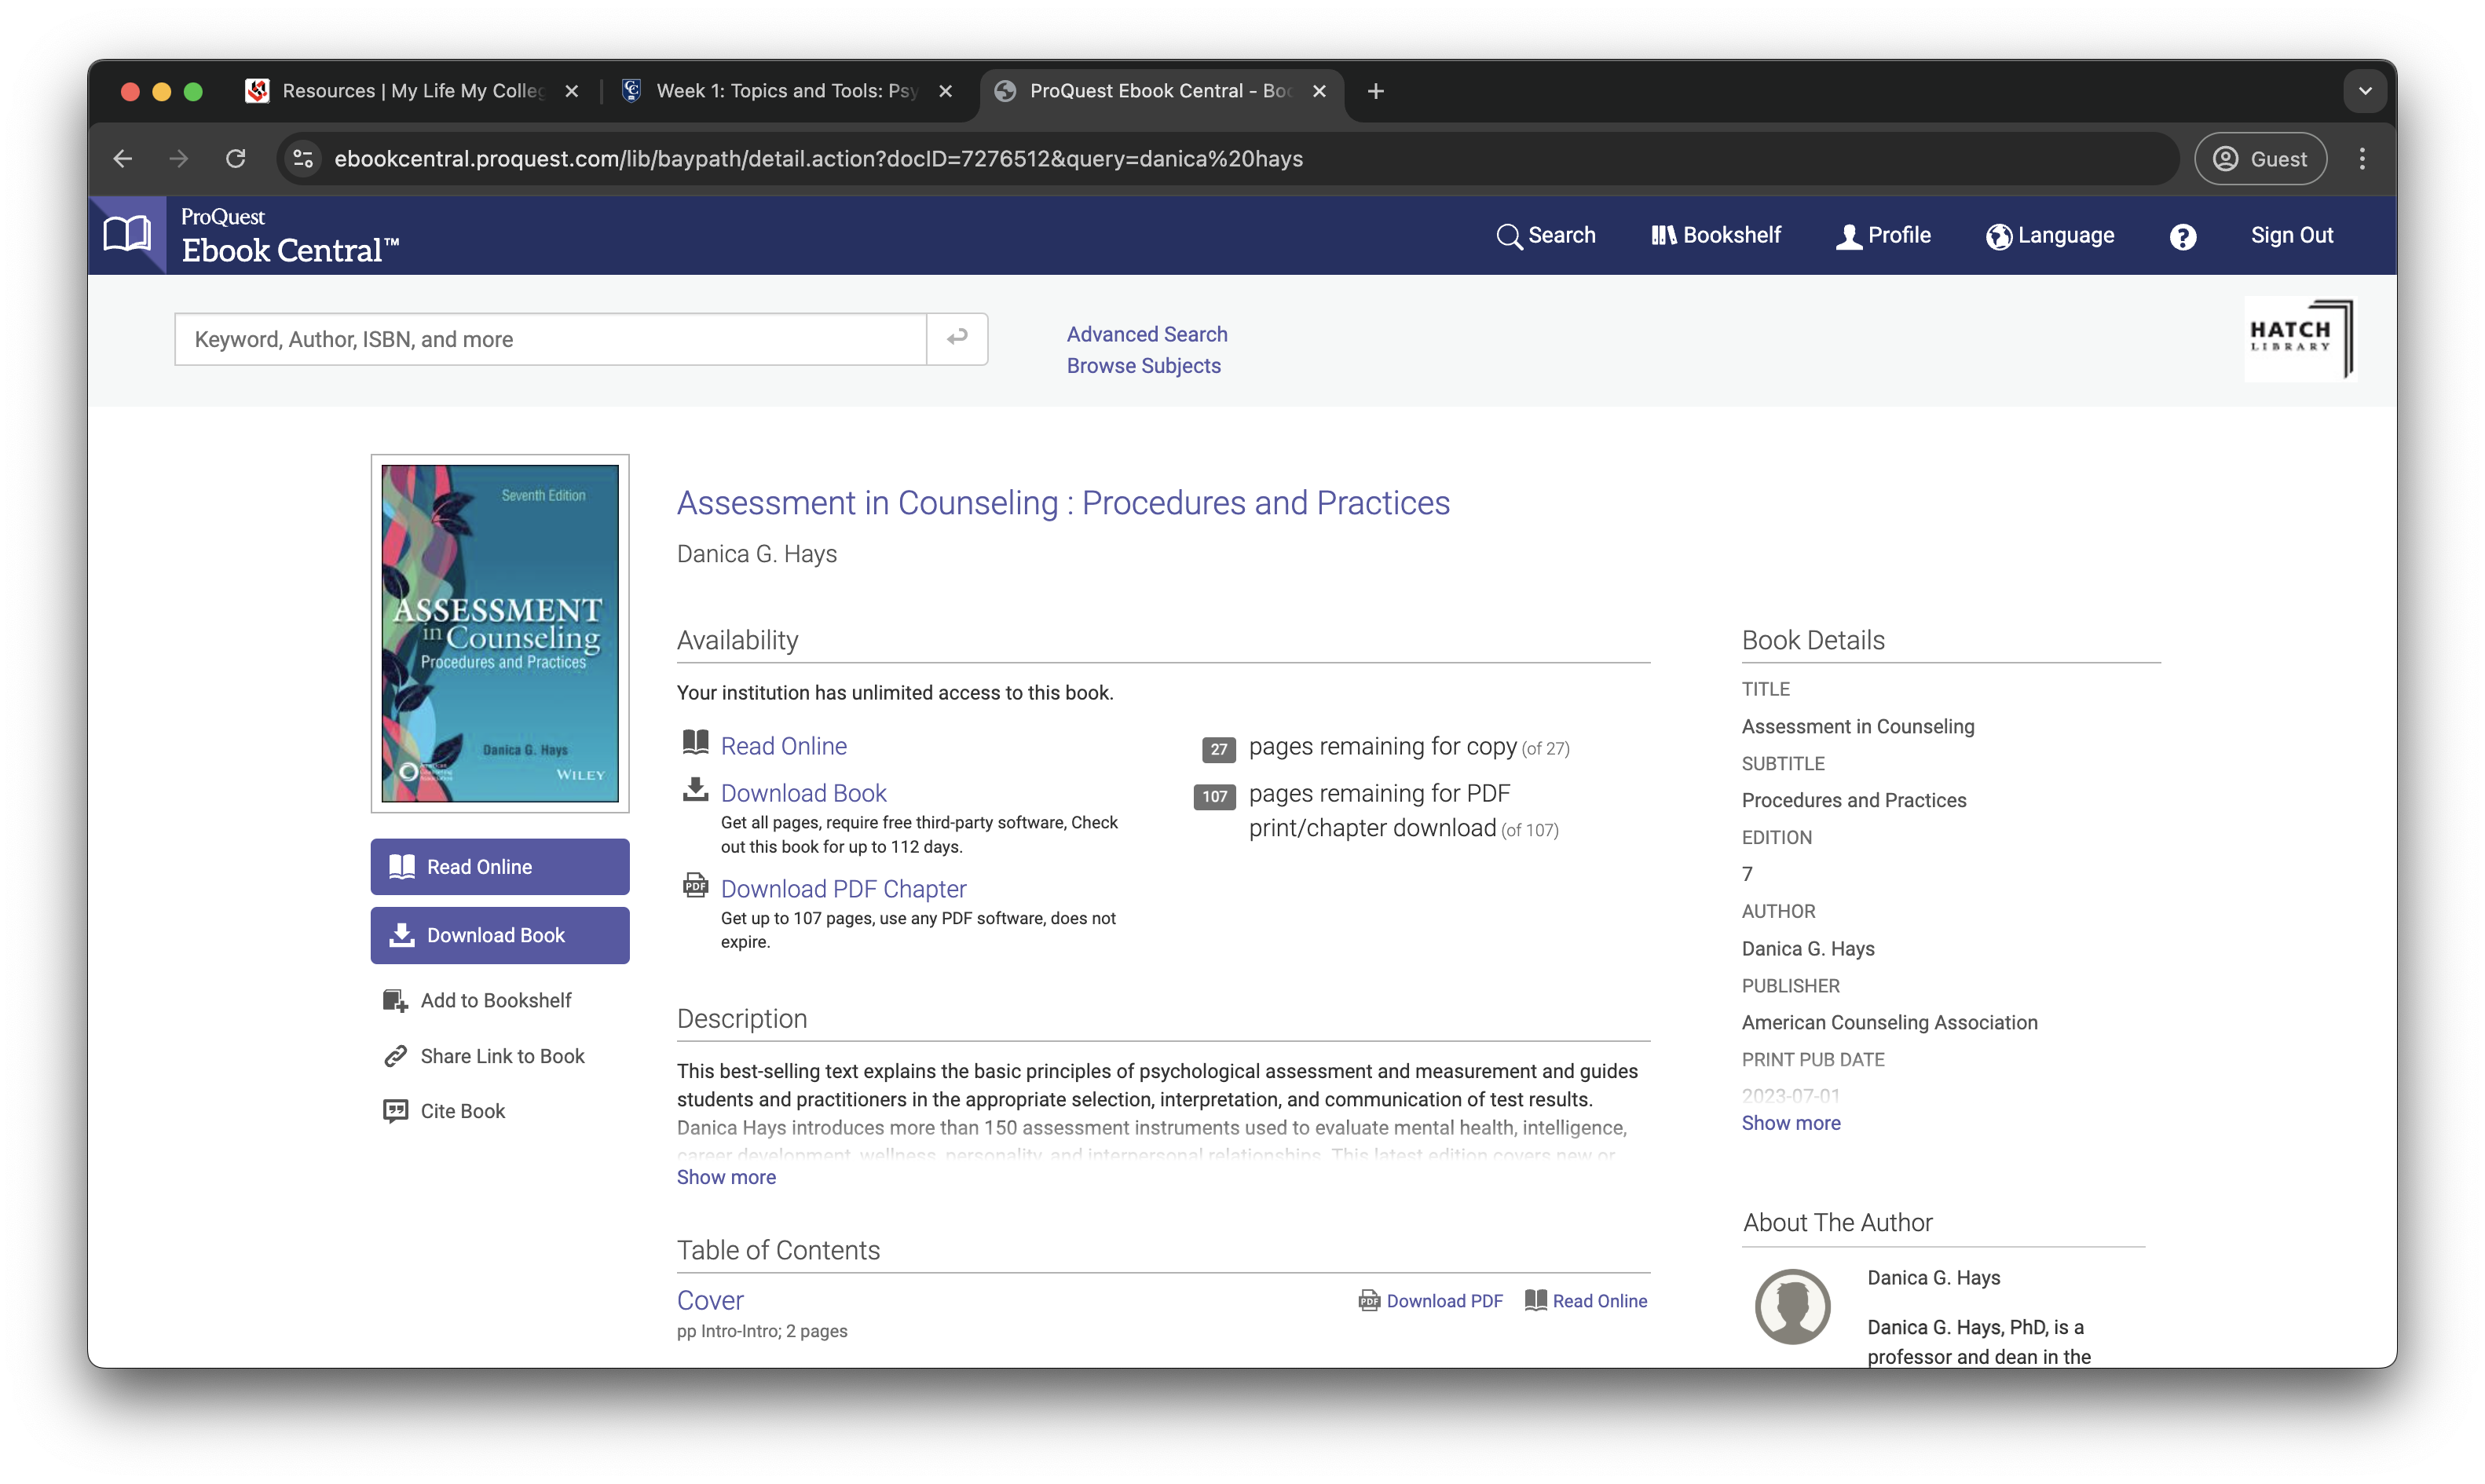Reload the page with refresh icon

coord(236,159)
